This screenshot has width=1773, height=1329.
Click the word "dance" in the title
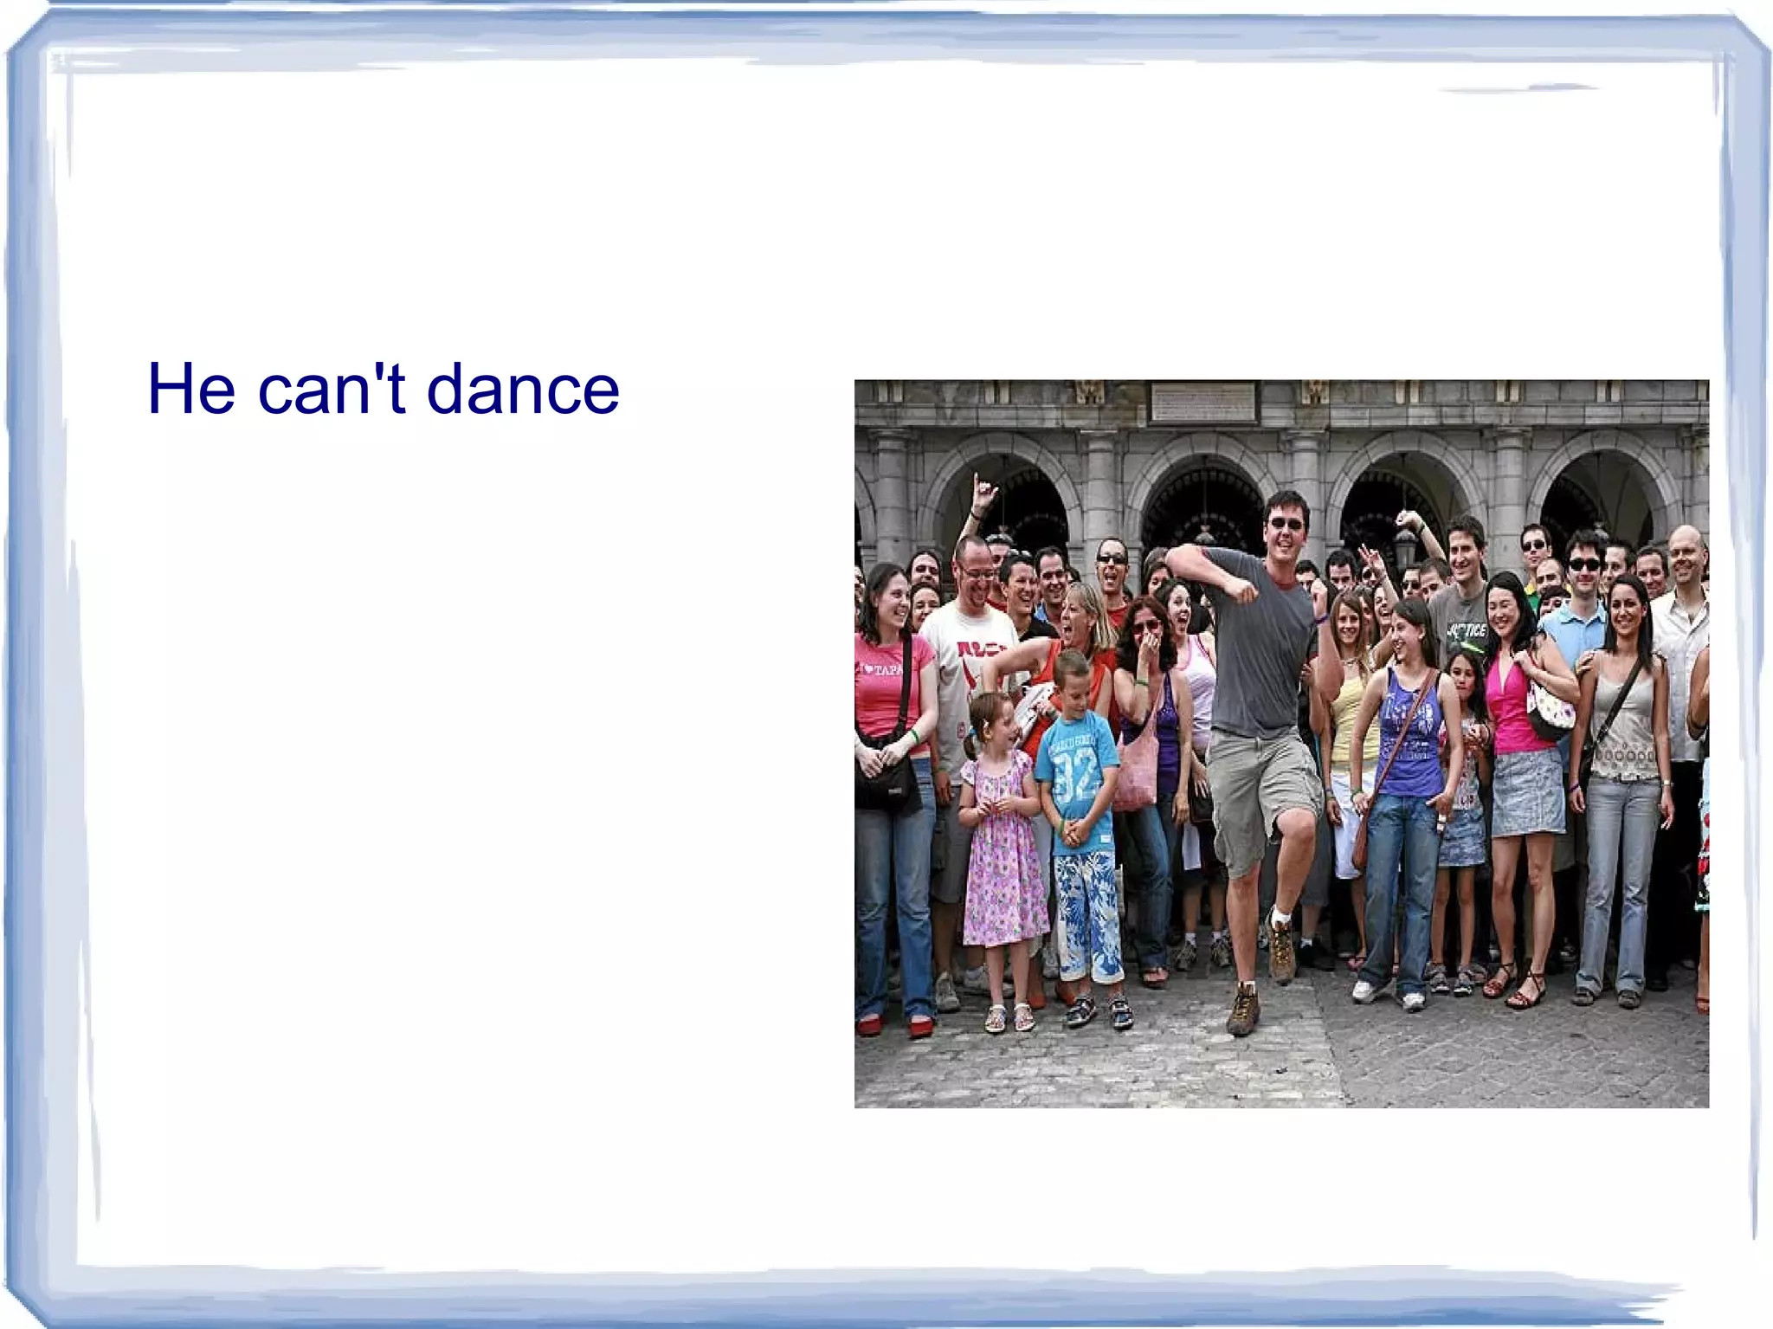point(523,390)
